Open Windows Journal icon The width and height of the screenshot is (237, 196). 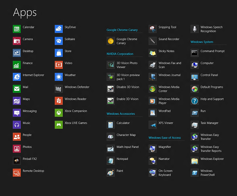153,77
